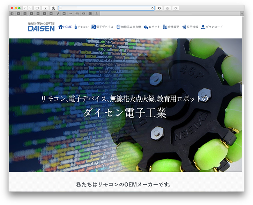Image resolution: width=253 pixels, height=205 pixels.
Task: Open the SoundCloud pinned tab
Action: point(70,14)
